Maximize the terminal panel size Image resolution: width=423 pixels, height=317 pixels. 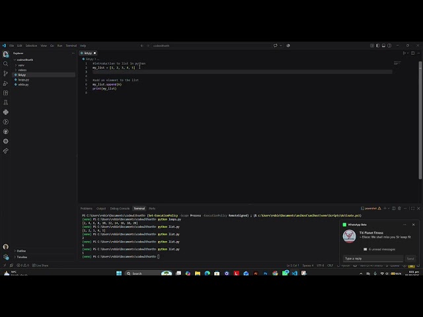click(412, 209)
